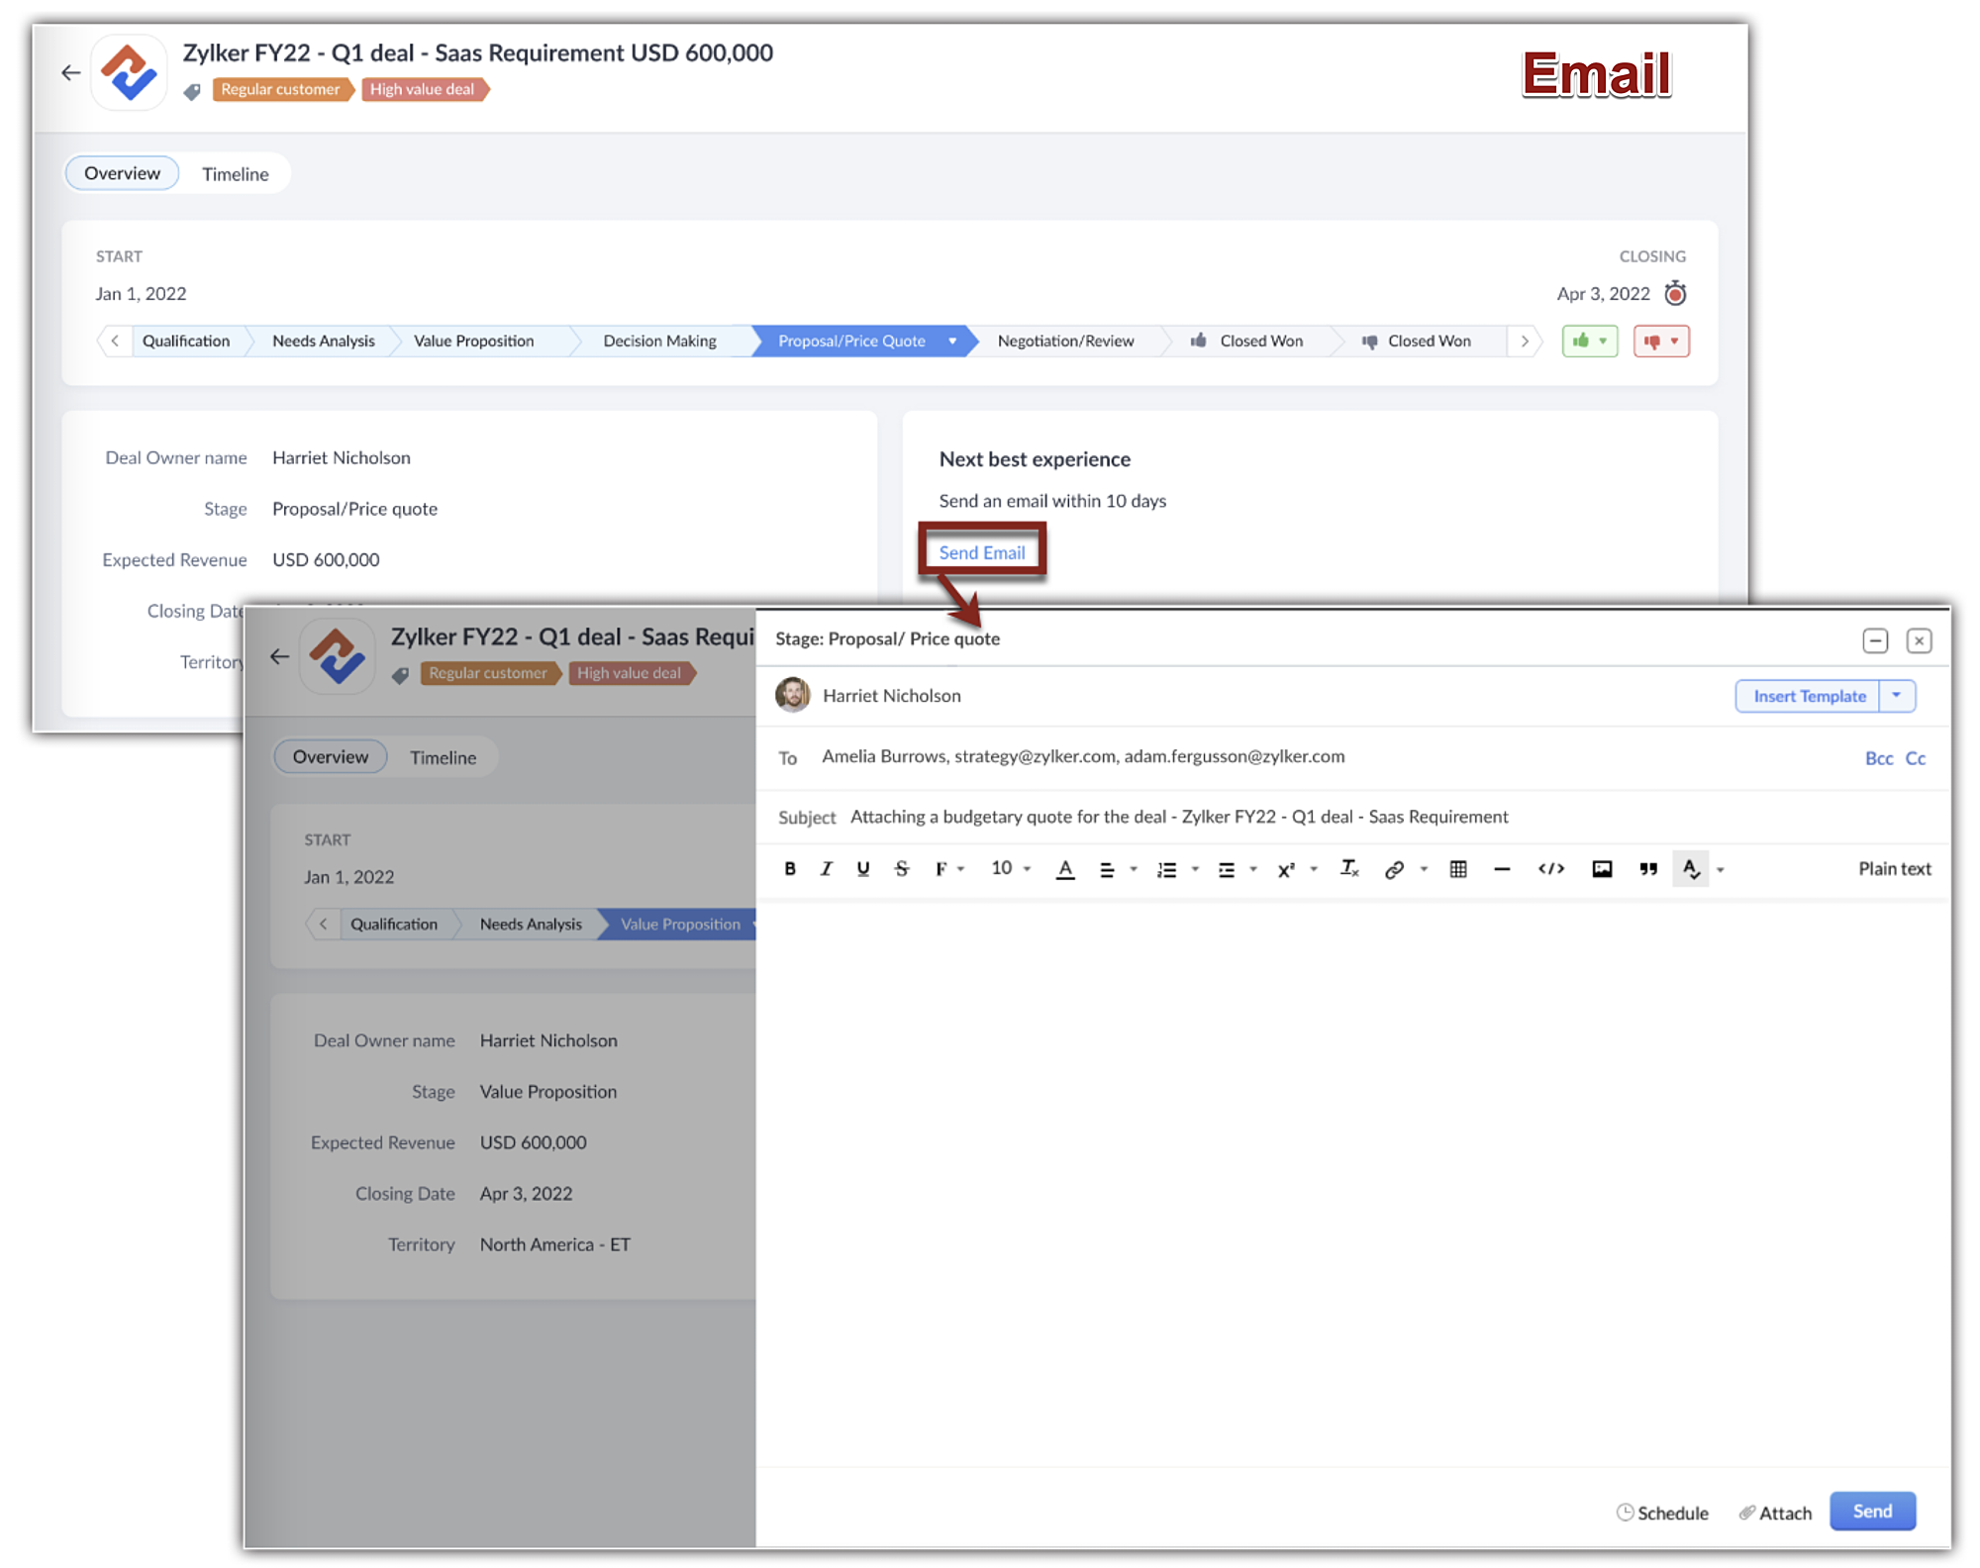Open Proposal/Price Quote stage dropdown
Screen dimensions: 1980x1568
coord(952,342)
